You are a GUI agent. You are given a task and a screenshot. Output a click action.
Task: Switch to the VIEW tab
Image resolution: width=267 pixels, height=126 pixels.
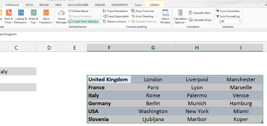point(58,5)
